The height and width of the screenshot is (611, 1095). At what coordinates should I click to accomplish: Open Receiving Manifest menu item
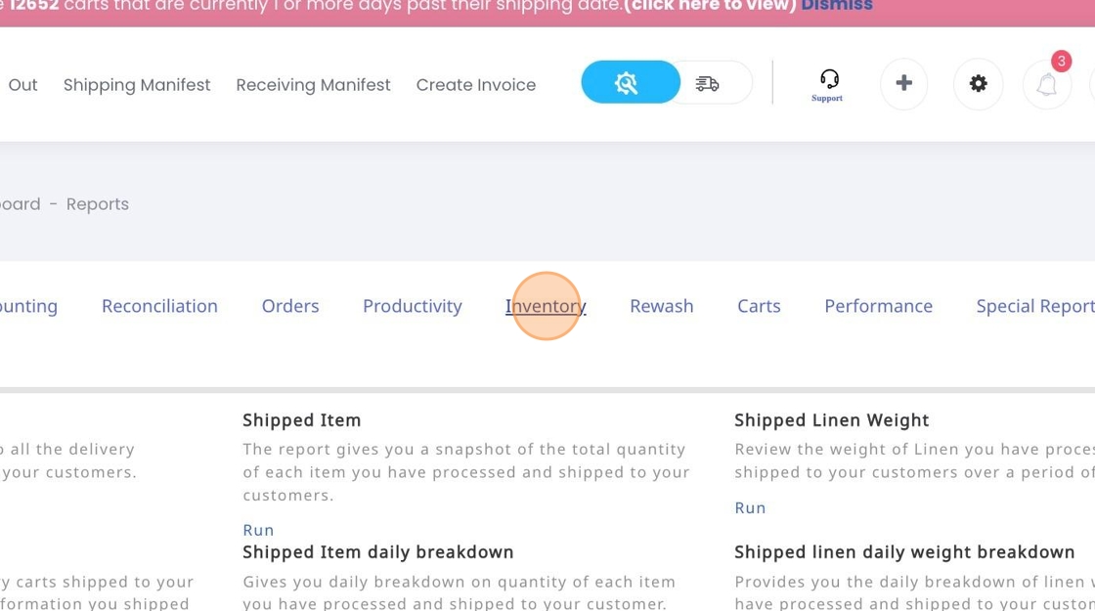pyautogui.click(x=313, y=85)
